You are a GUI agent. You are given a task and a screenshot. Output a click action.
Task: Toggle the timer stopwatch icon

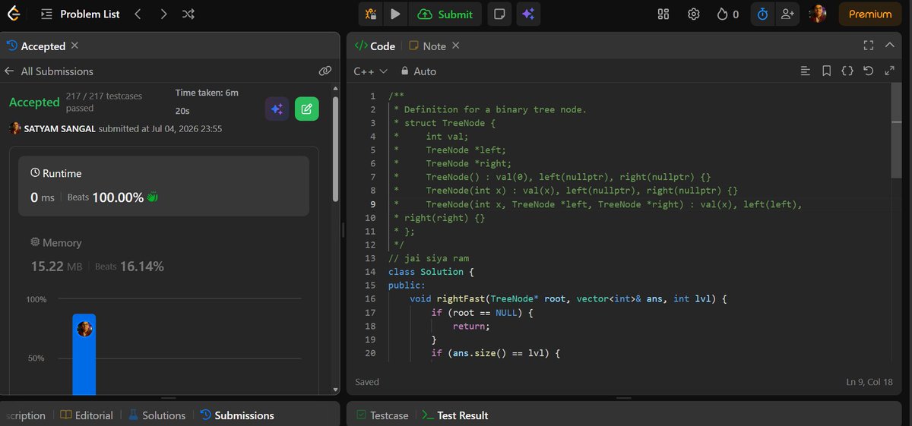coord(762,14)
